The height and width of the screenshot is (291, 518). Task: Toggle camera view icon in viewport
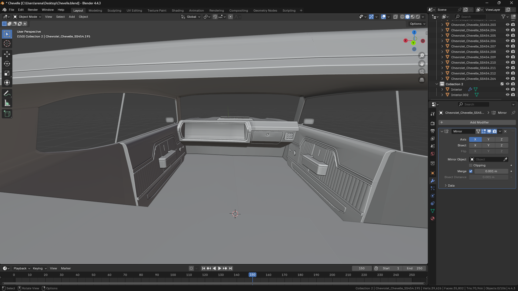point(422,72)
